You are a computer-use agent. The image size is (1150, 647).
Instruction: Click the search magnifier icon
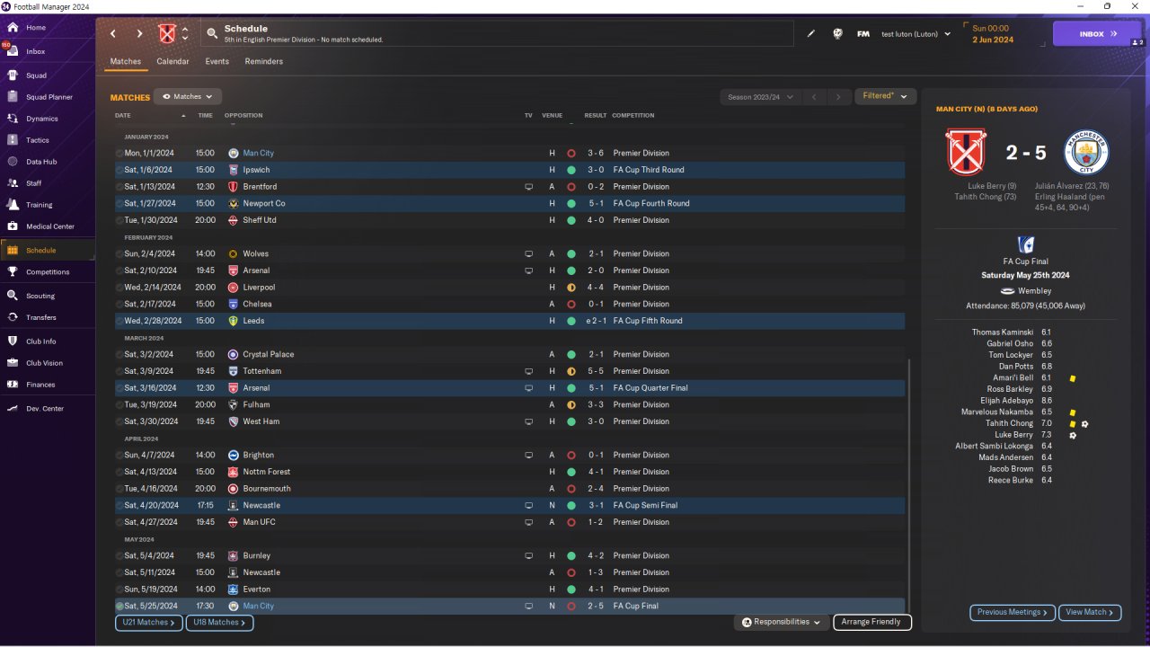tap(212, 34)
